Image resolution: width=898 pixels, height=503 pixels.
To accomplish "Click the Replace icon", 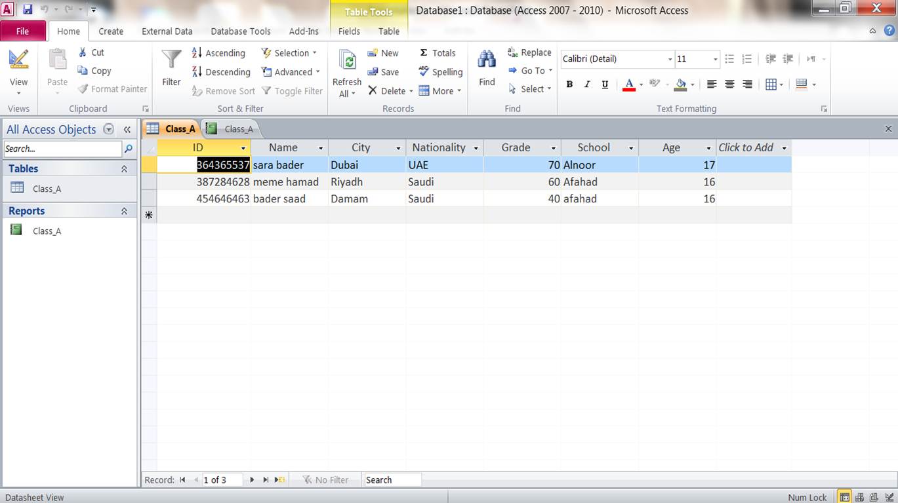I will click(x=529, y=52).
